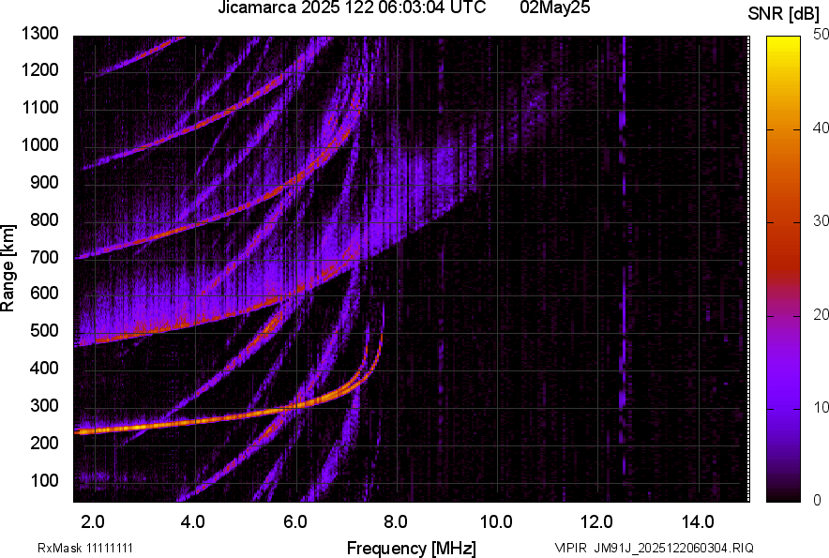The width and height of the screenshot is (829, 558).
Task: Click the 2.0 frequency tick label
Action: click(x=93, y=522)
